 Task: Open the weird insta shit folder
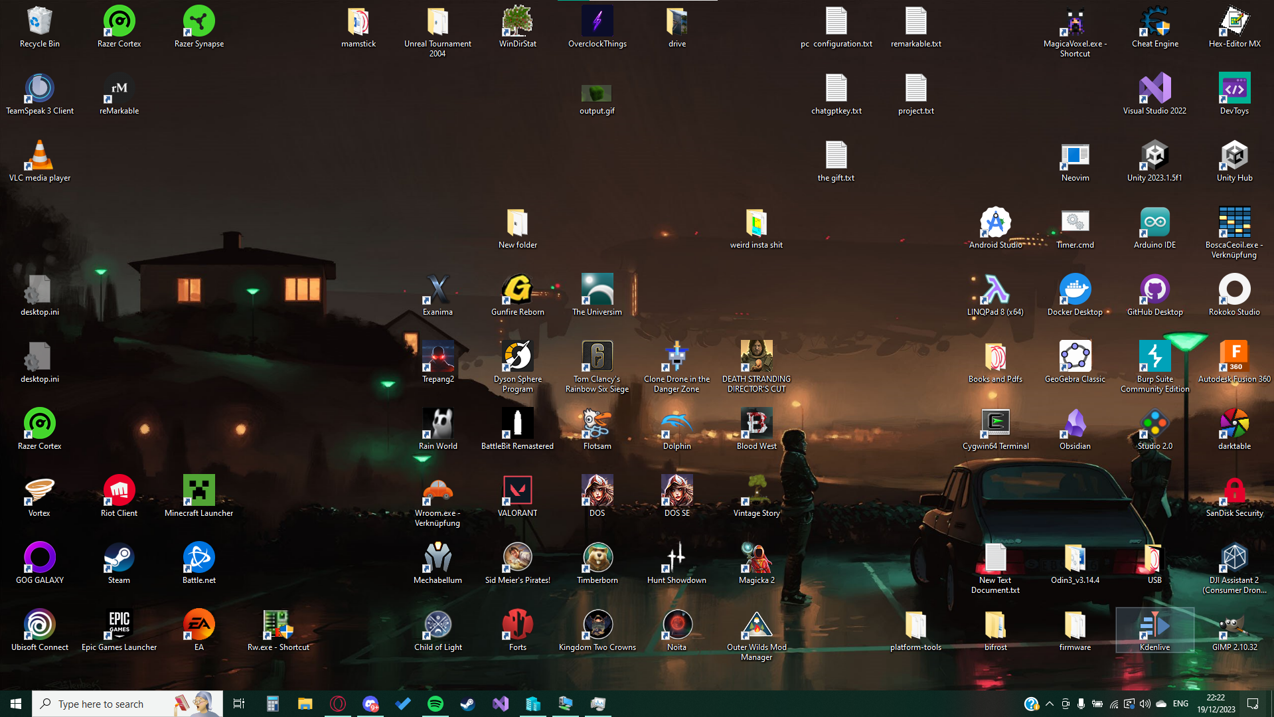(757, 228)
